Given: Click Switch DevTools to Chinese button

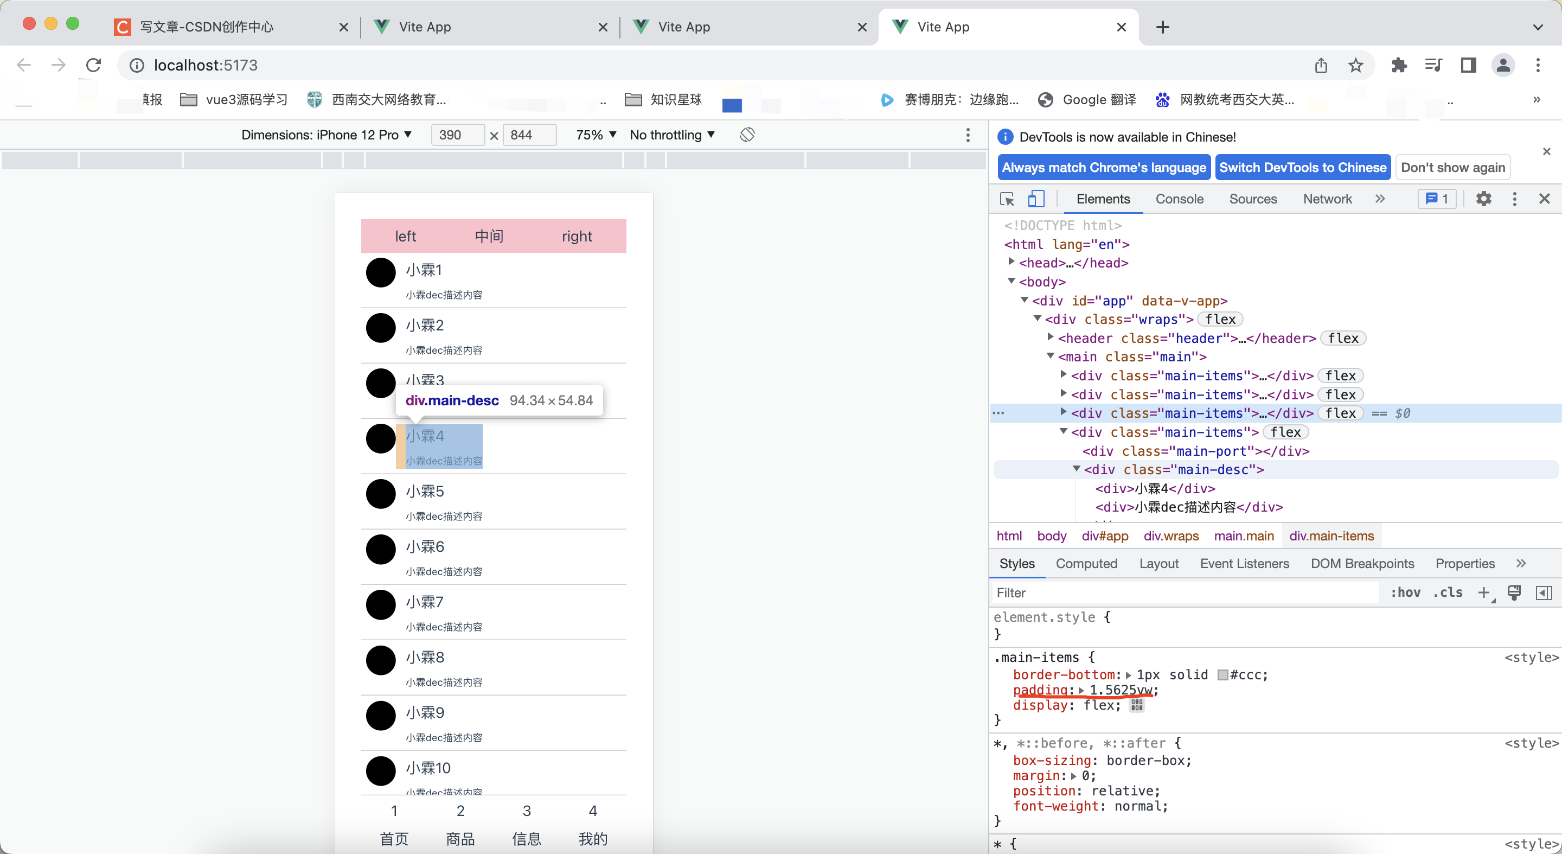Looking at the screenshot, I should click(x=1302, y=168).
